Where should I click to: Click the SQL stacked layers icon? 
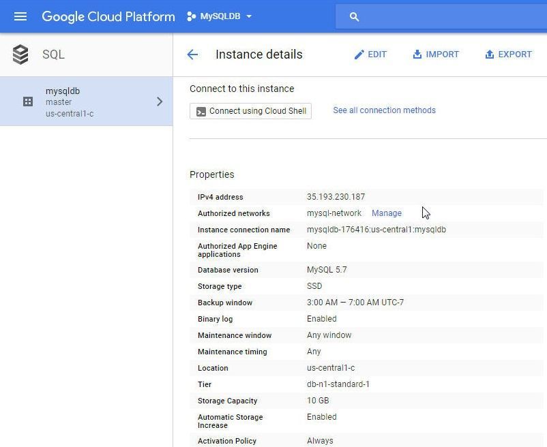[x=20, y=55]
